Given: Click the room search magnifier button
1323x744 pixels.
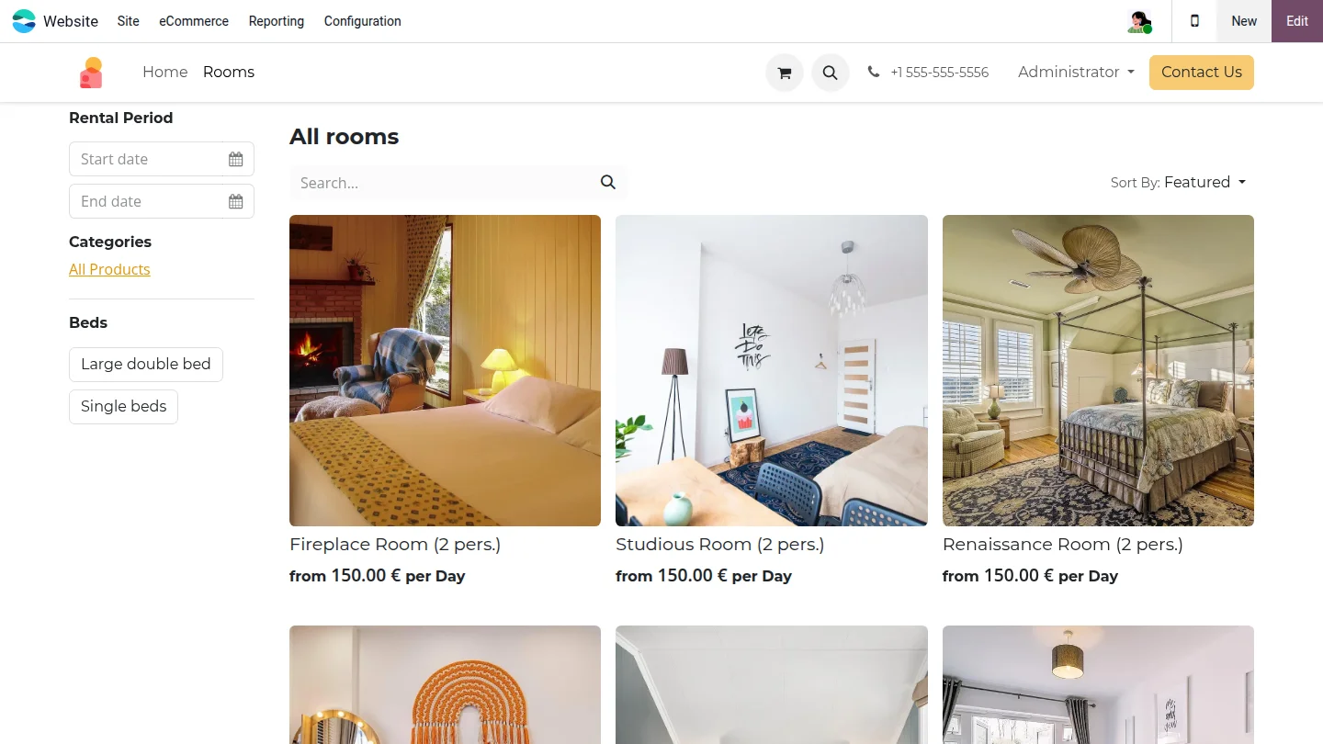Looking at the screenshot, I should pos(608,183).
